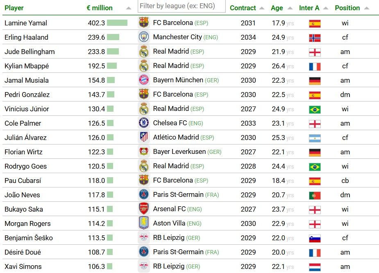Image resolution: width=379 pixels, height=273 pixels.
Task: Click Lamine Yamal's green value bar
Action: point(117,23)
